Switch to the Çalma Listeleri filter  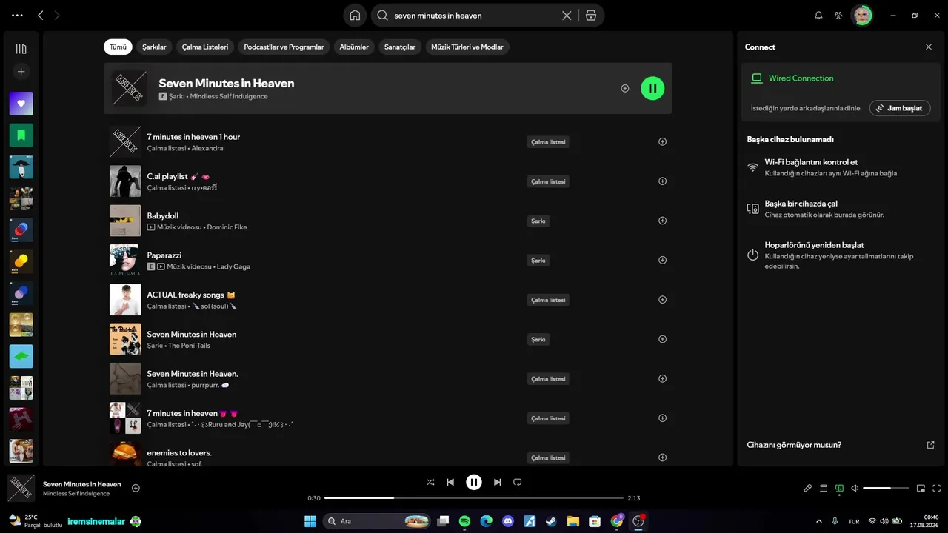click(205, 47)
